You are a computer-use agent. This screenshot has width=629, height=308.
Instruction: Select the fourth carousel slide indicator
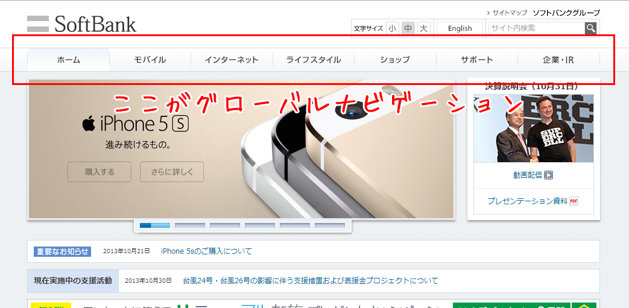point(260,225)
